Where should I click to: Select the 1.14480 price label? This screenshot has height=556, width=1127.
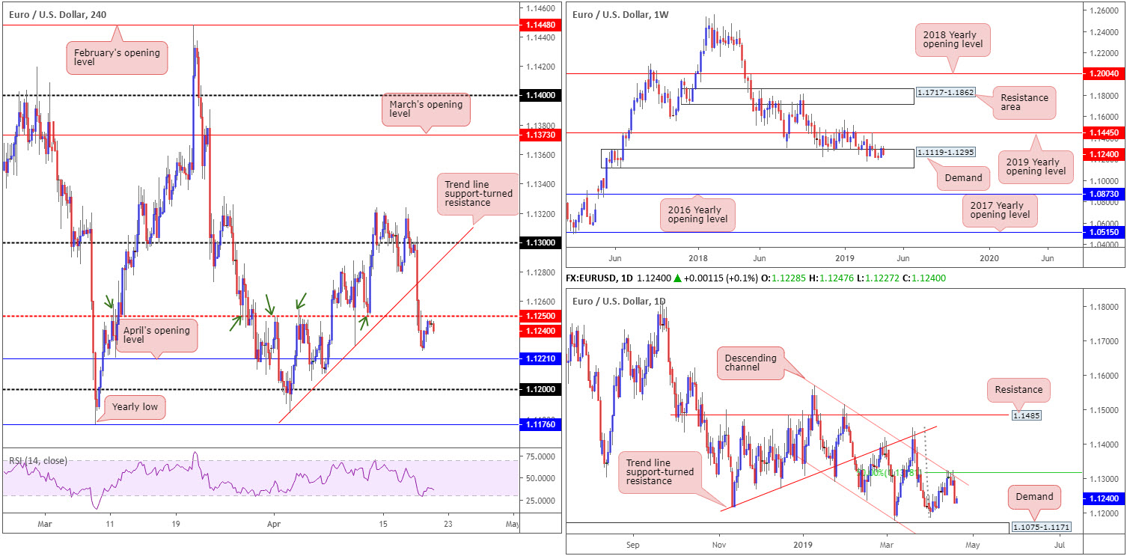click(x=540, y=25)
